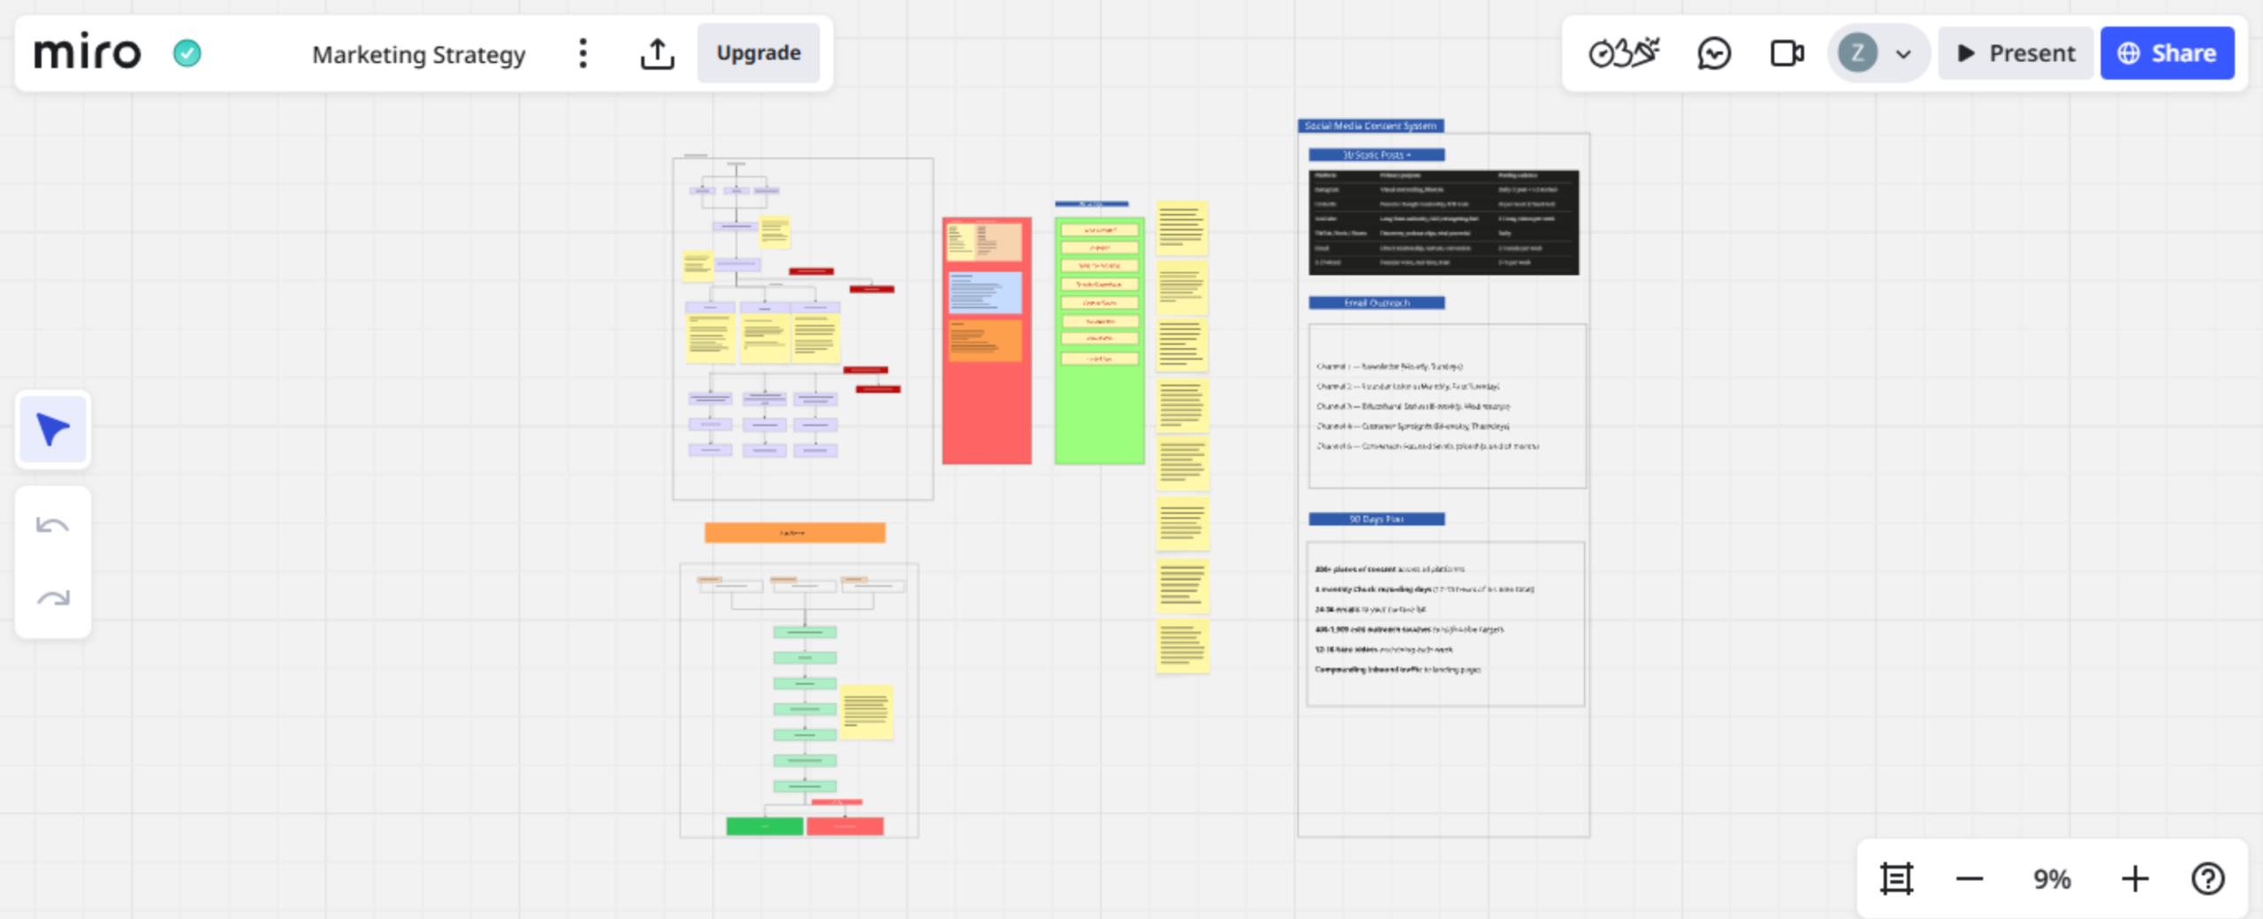Viewport: 2263px width, 919px height.
Task: Open the help question mark icon
Action: click(x=2207, y=878)
